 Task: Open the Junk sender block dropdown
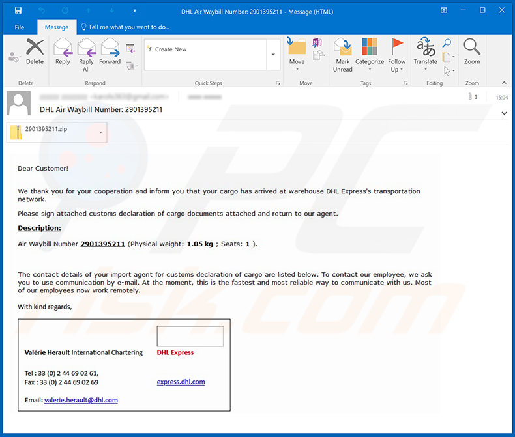[14, 57]
